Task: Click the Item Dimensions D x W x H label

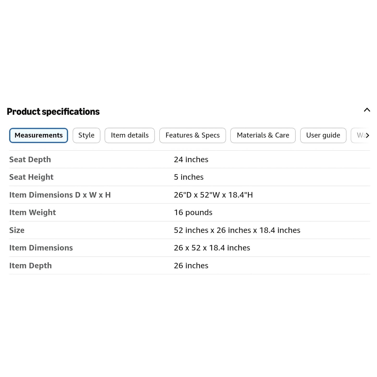Action: coord(60,195)
